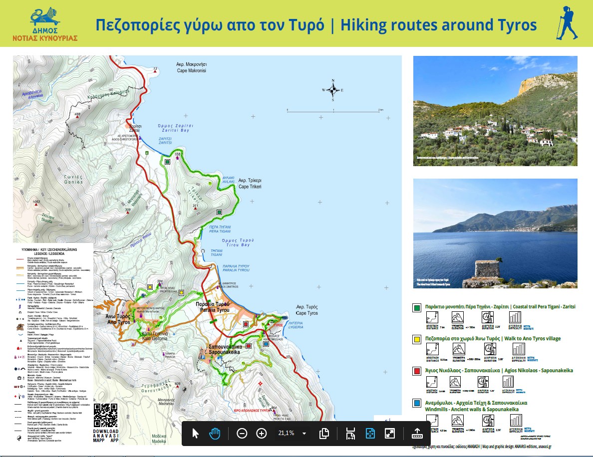Click 'Coastal trail Pera Tigani - Zaritsi' heading
This screenshot has width=593, height=457.
[x=544, y=306]
